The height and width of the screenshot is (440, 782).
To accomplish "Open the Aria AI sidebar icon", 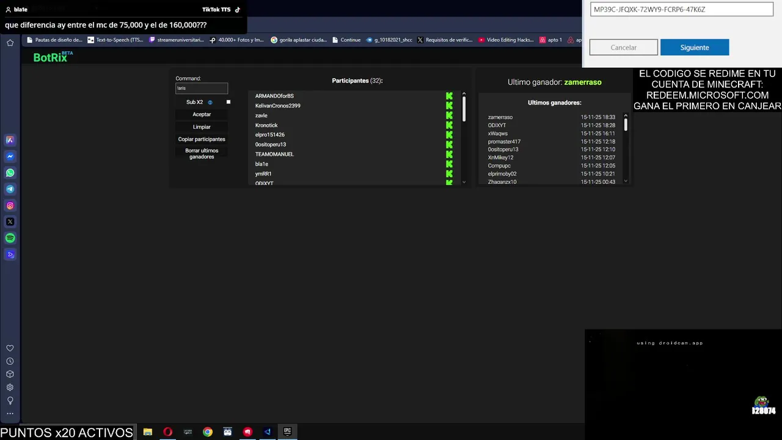I will tap(10, 140).
